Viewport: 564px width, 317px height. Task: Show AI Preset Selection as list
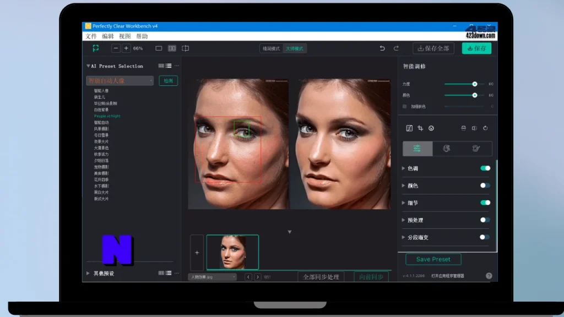(x=169, y=66)
